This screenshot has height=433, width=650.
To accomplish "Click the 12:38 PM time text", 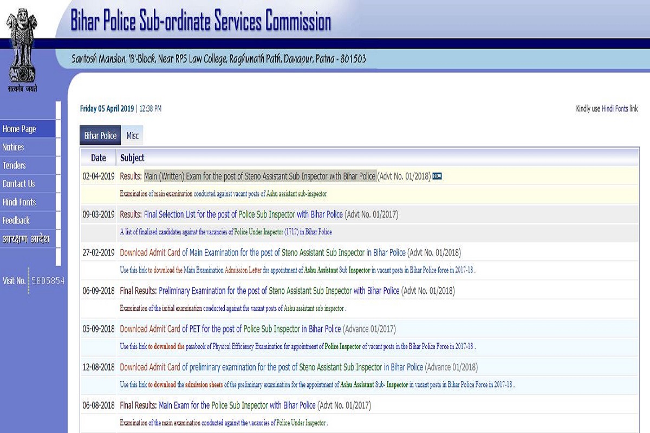I will click(x=150, y=109).
